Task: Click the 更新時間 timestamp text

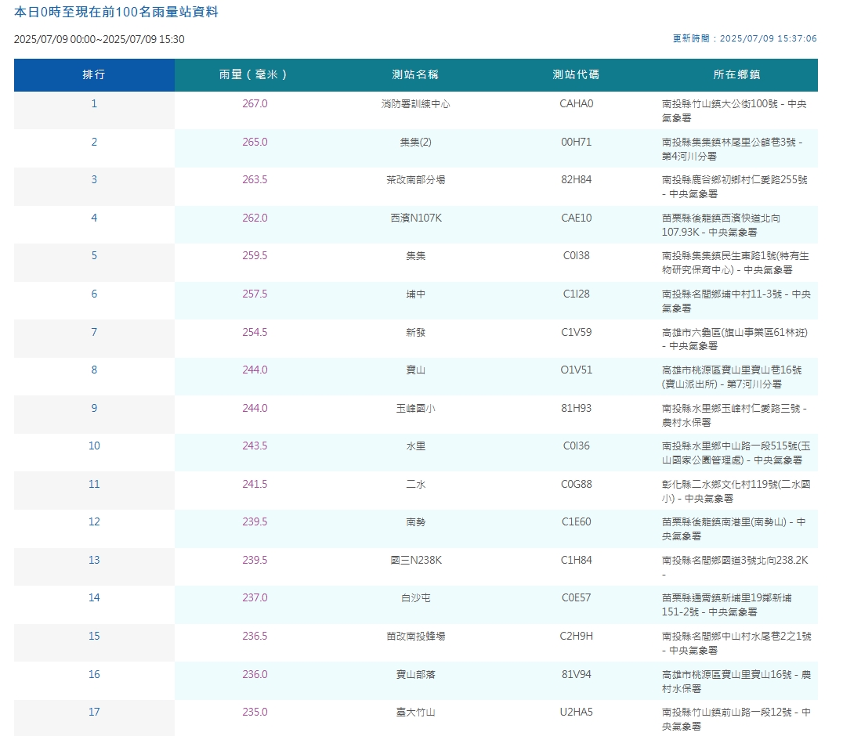Action: pos(744,38)
